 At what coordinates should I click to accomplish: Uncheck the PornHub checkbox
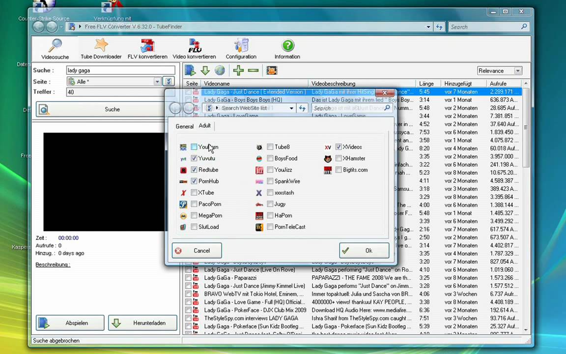(x=194, y=181)
